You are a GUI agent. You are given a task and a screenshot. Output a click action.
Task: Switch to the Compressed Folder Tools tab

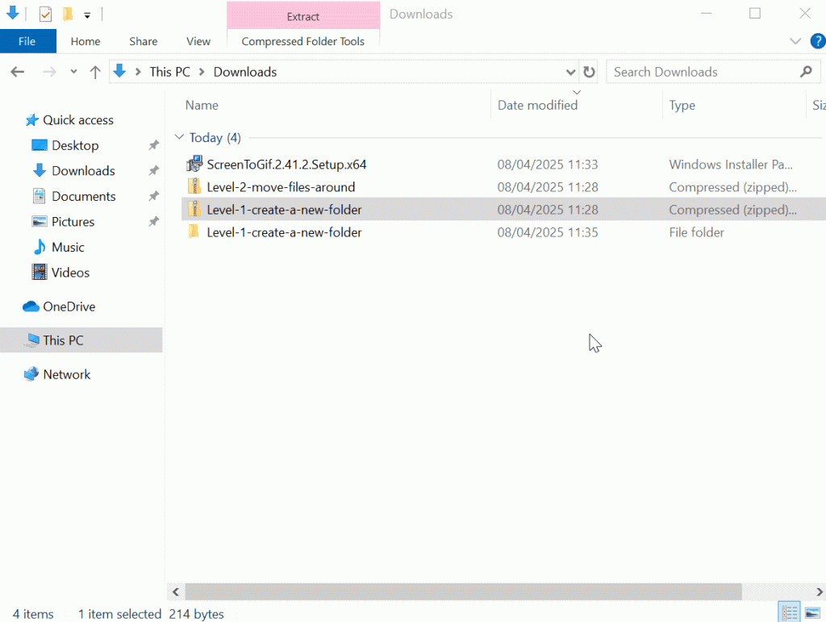(302, 41)
